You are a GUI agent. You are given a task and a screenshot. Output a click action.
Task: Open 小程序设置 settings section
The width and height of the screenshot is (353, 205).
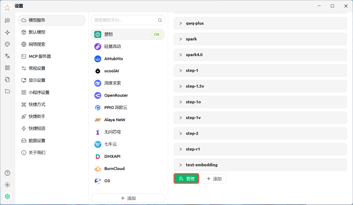[x=52, y=92]
